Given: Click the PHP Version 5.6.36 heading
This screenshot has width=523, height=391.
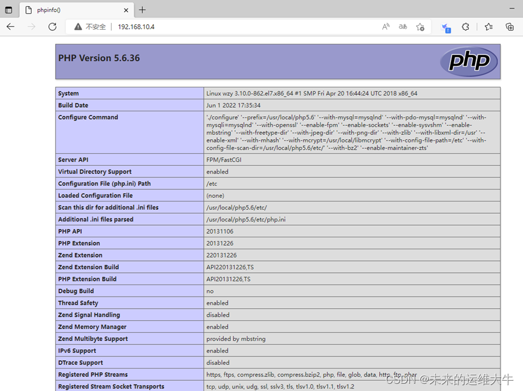Looking at the screenshot, I should pyautogui.click(x=99, y=58).
